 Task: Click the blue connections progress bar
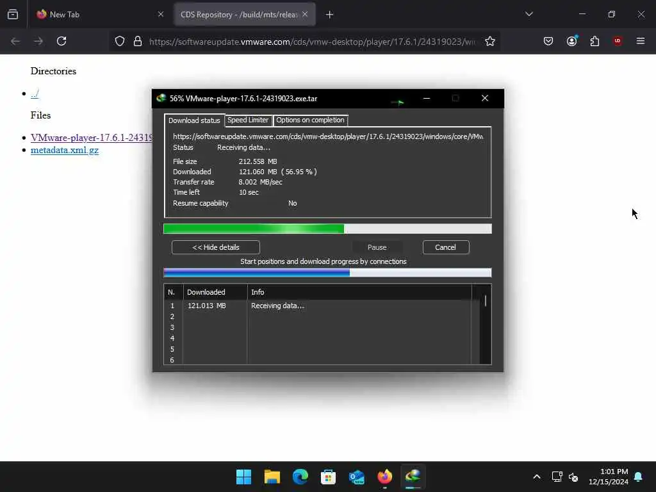[x=327, y=273]
